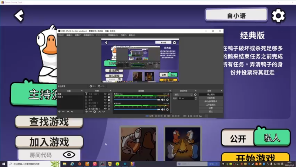Image resolution: width=296 pixels, height=167 pixels.
Task: Open File Explorer from the taskbar
Action: point(64,164)
